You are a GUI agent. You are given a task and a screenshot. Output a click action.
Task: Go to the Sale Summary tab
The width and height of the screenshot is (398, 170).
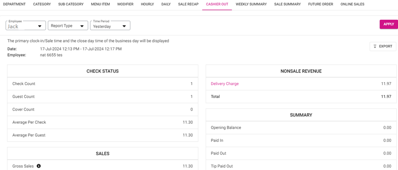pos(287,4)
